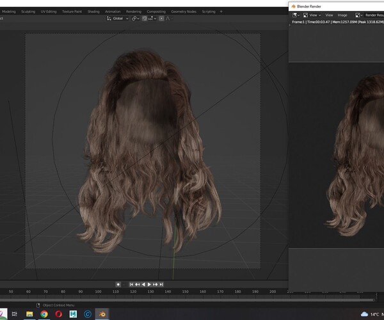Switch to the Scripting workspace tab
This screenshot has height=320, width=384.
(209, 12)
